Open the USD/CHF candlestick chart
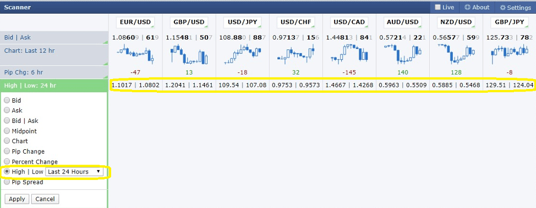536x208 pixels. pyautogui.click(x=296, y=54)
